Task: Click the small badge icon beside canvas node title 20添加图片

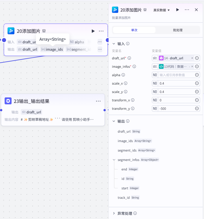Action: [44, 31]
